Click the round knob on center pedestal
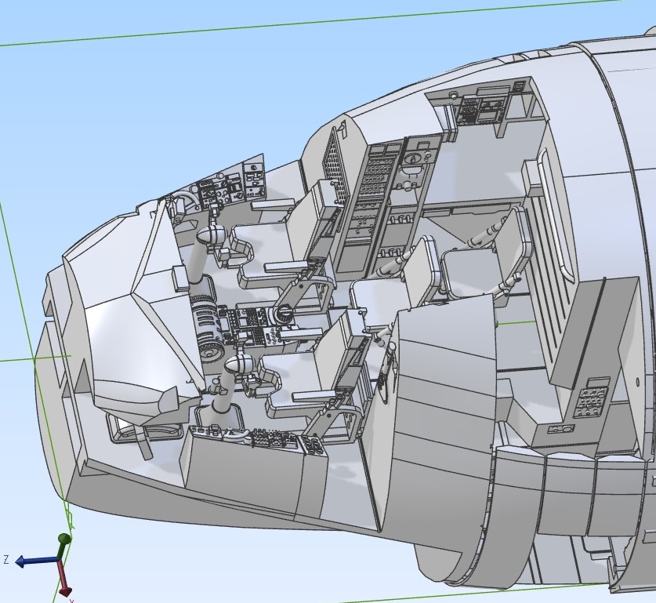This screenshot has height=603, width=656. click(x=285, y=314)
